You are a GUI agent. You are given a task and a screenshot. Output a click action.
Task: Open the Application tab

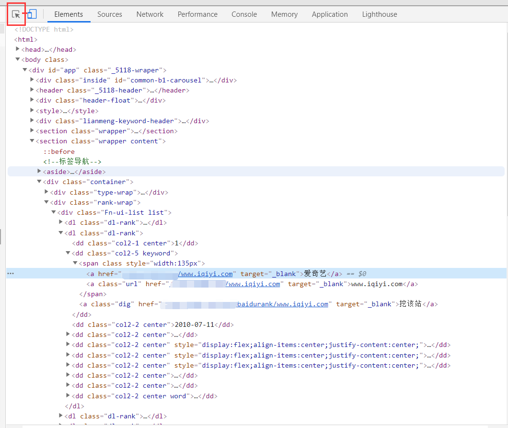pos(330,14)
